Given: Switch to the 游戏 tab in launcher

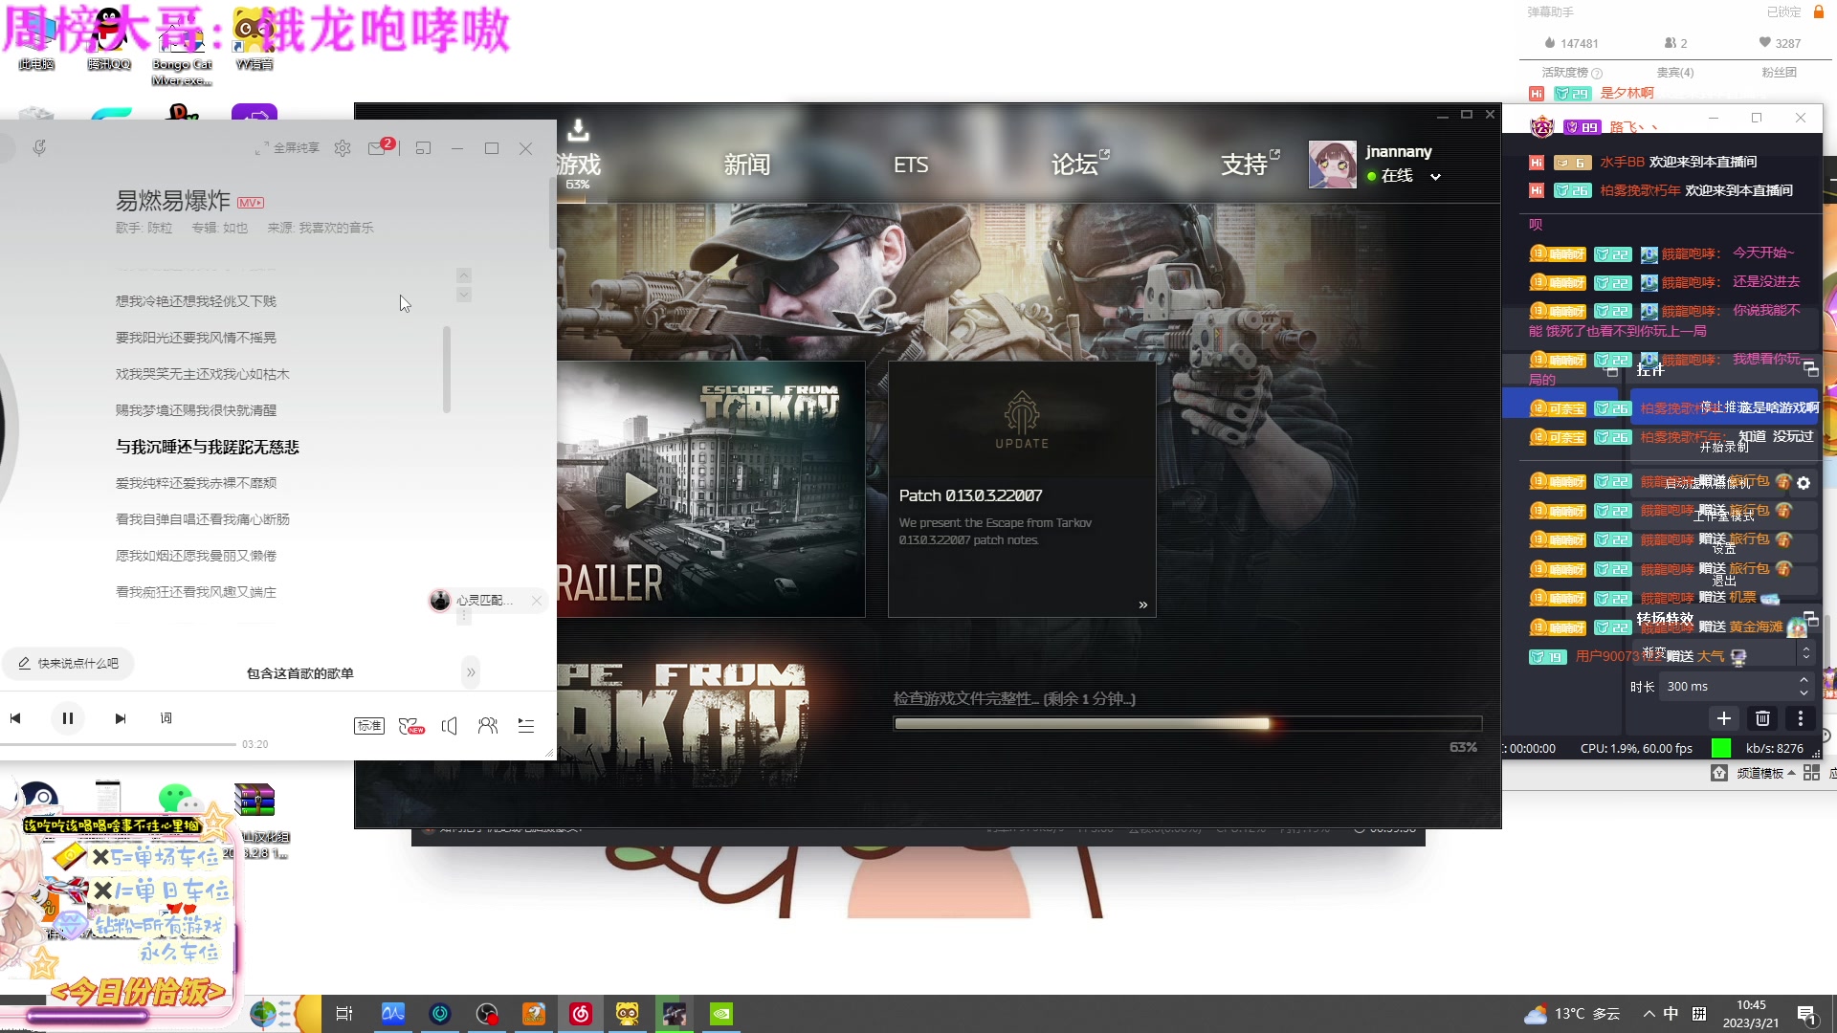Looking at the screenshot, I should tap(579, 165).
